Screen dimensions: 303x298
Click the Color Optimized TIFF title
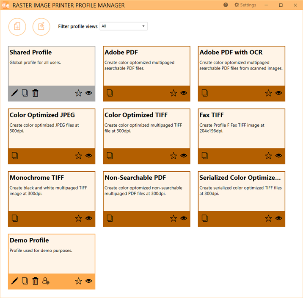tap(136, 115)
